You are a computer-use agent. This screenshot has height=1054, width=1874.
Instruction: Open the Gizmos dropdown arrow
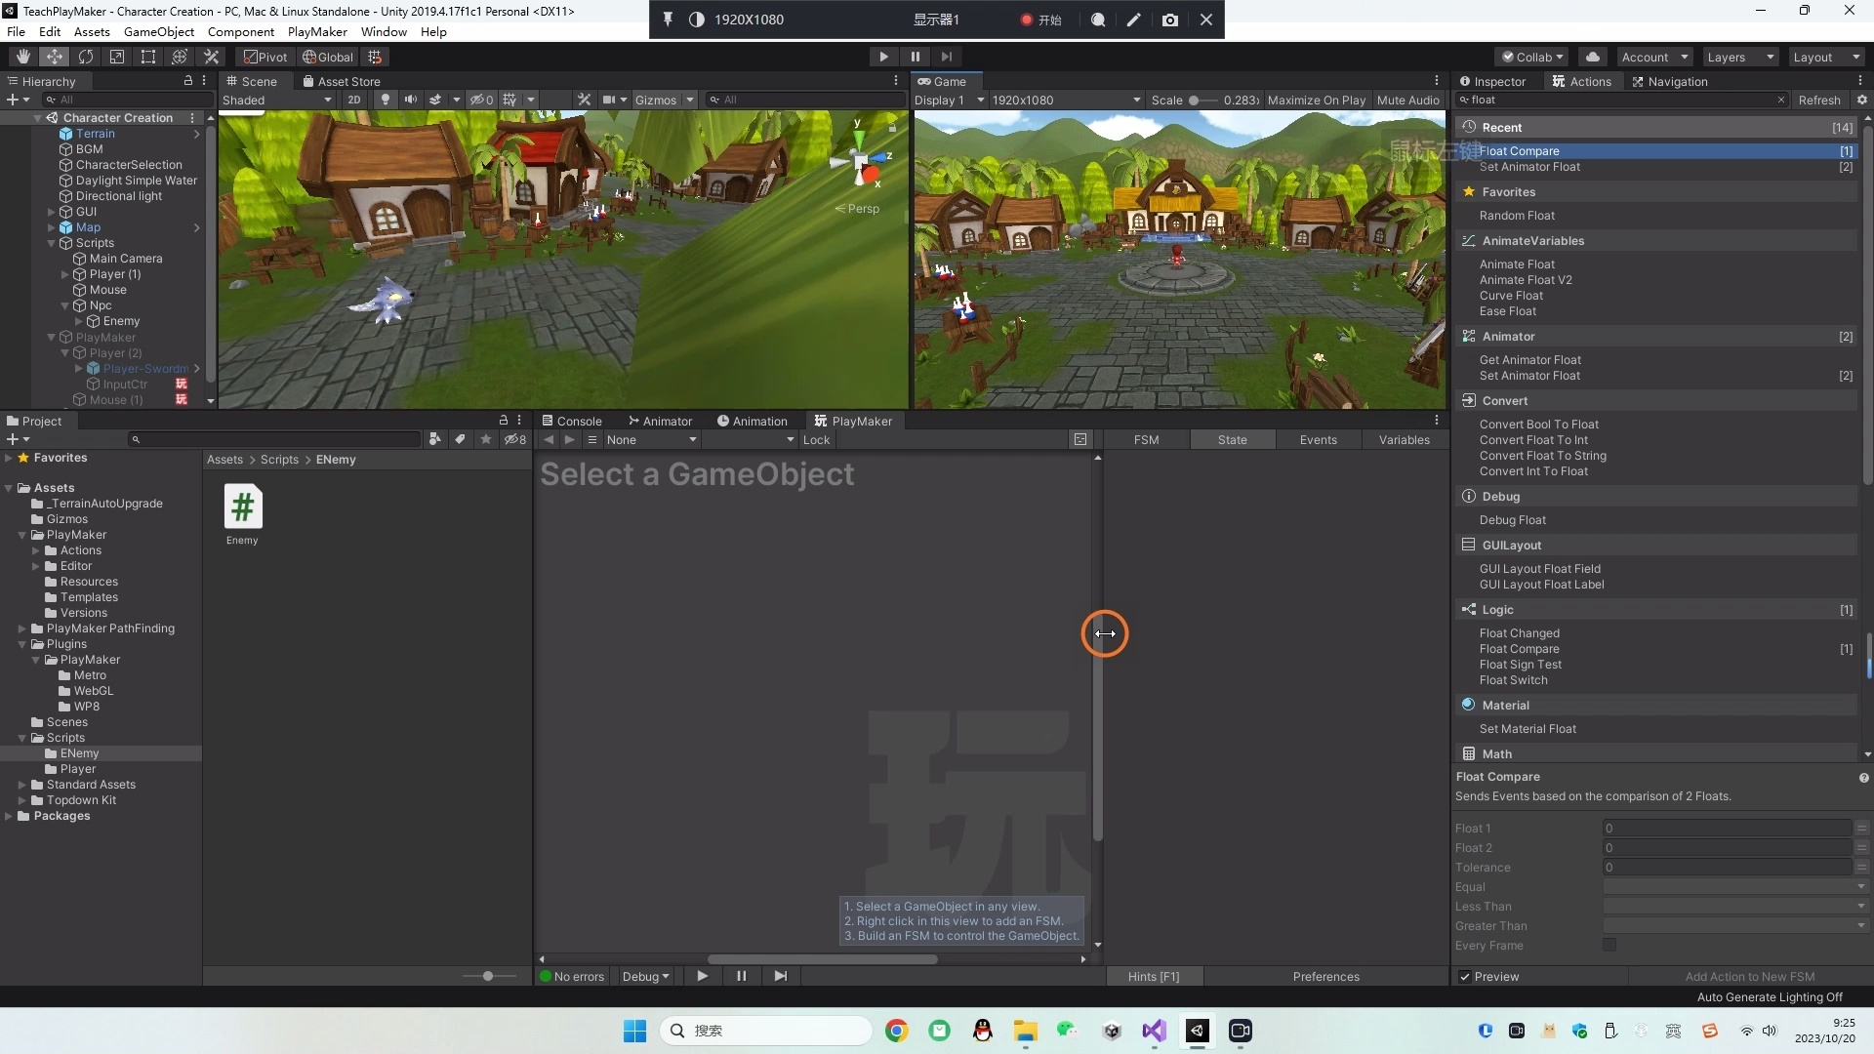[690, 100]
